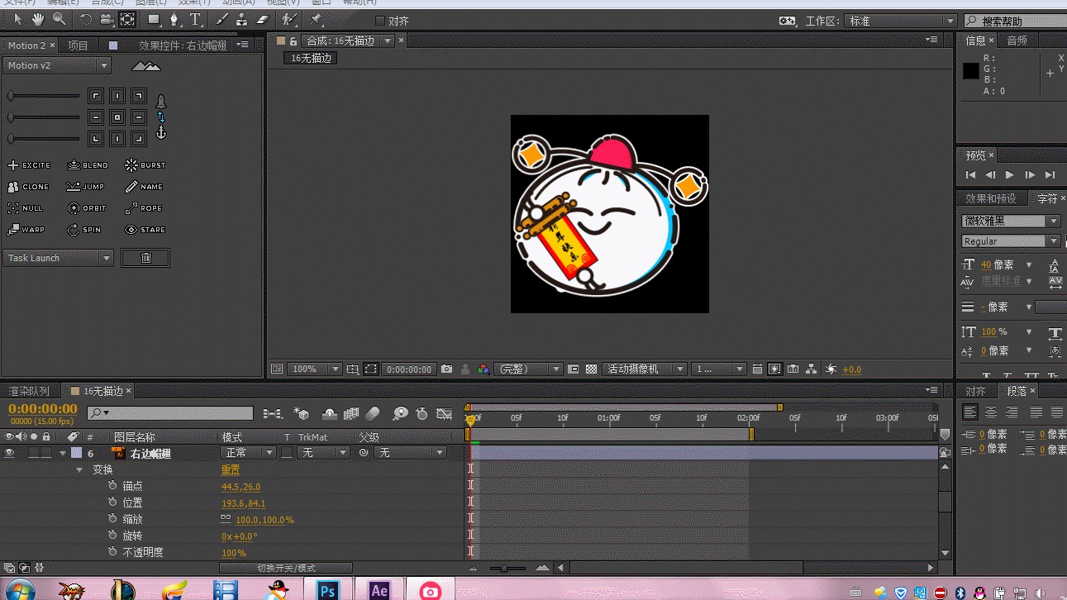Run the WARP Motion tool

[x=26, y=230]
